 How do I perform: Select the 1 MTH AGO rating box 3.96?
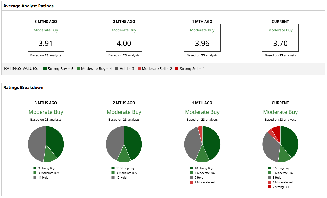(202, 38)
